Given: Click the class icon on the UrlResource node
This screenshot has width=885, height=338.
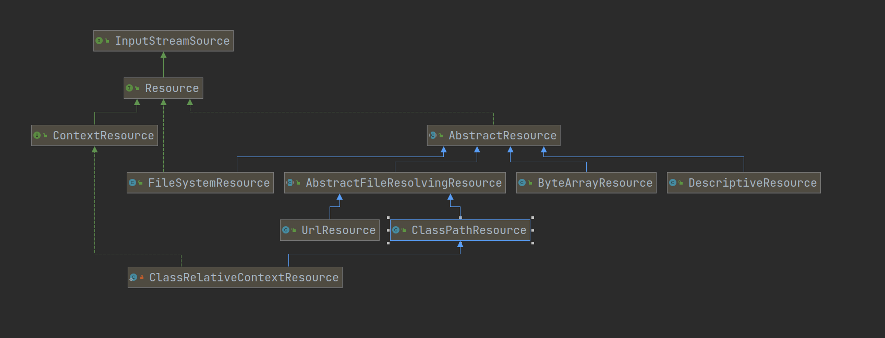Looking at the screenshot, I should [x=286, y=230].
